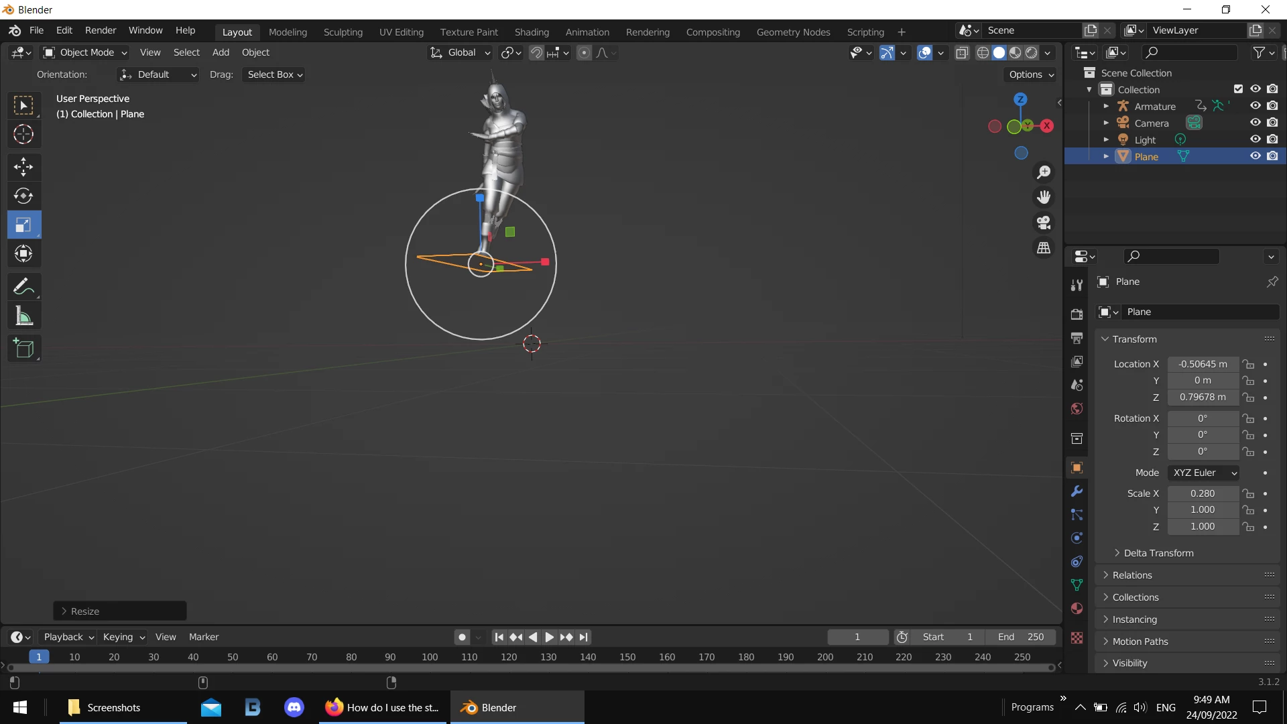This screenshot has height=724, width=1287.
Task: Expand the Relations panel
Action: click(1132, 575)
